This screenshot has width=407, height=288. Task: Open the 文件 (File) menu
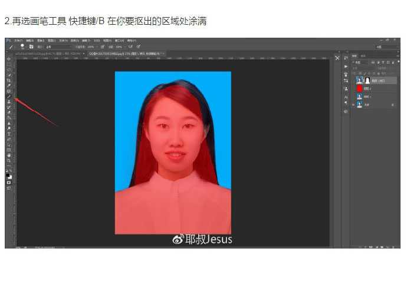pos(18,41)
